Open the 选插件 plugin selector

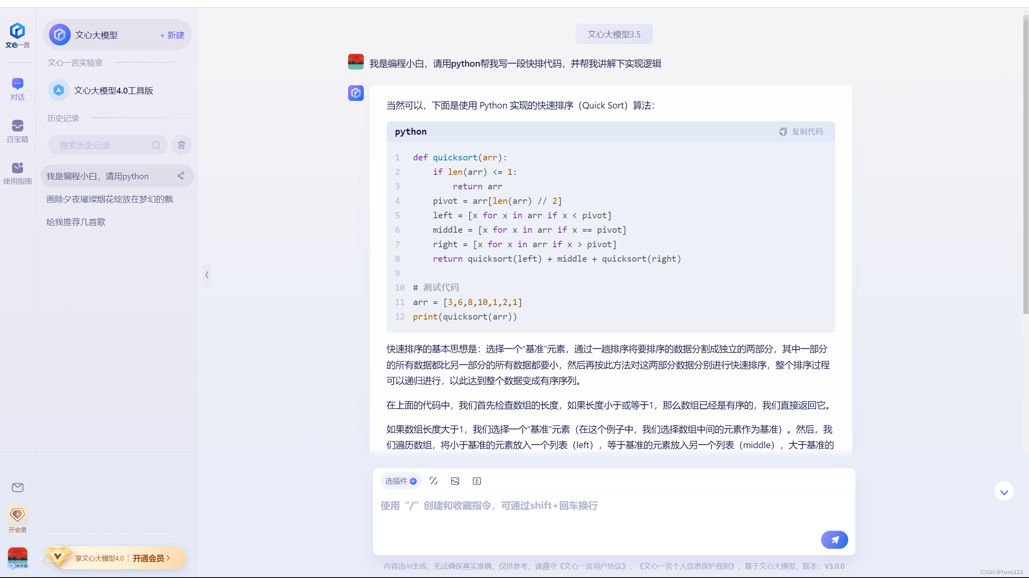[x=401, y=481]
